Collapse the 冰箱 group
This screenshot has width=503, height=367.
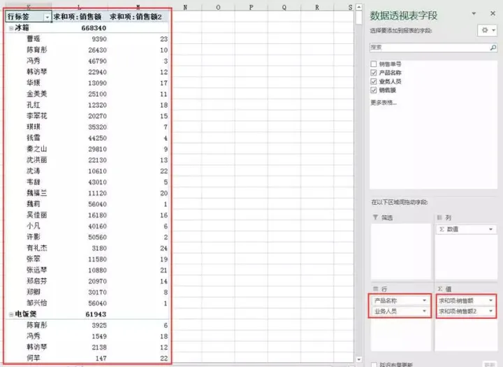coord(11,28)
